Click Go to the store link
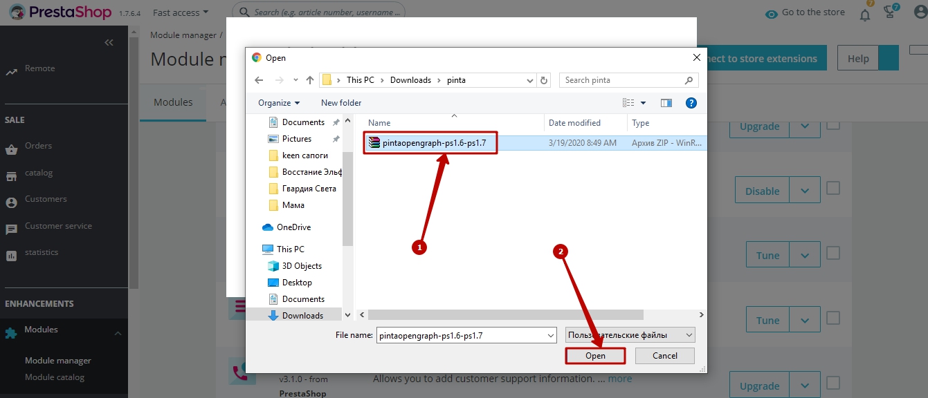 805,12
